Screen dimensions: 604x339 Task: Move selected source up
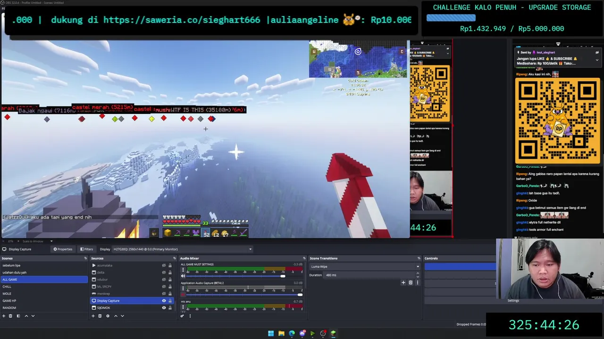pyautogui.click(x=116, y=316)
